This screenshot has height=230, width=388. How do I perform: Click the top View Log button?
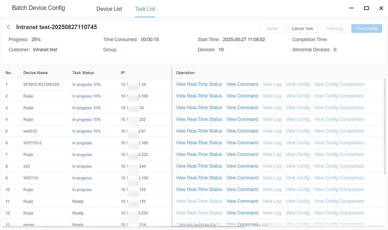(335, 29)
